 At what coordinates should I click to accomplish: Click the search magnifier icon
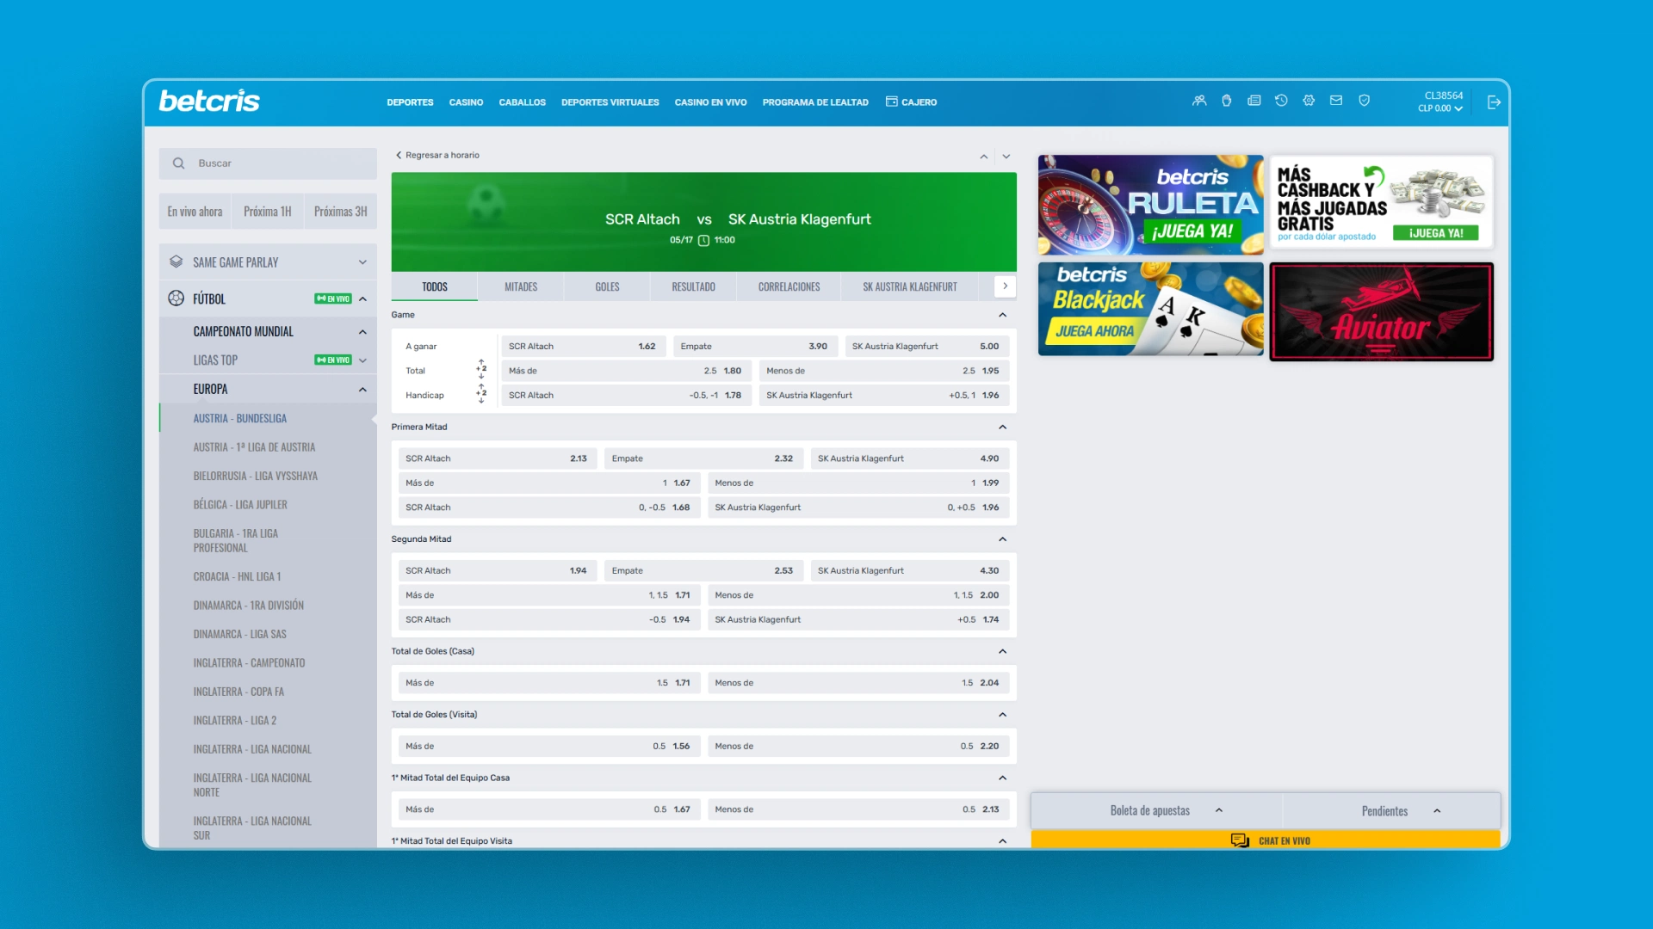pyautogui.click(x=178, y=163)
